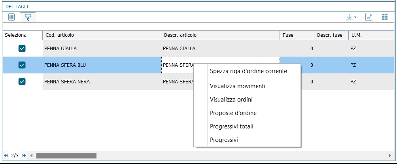This screenshot has width=397, height=164.
Task: Click the list view icon in toolbar
Action: pyautogui.click(x=11, y=17)
